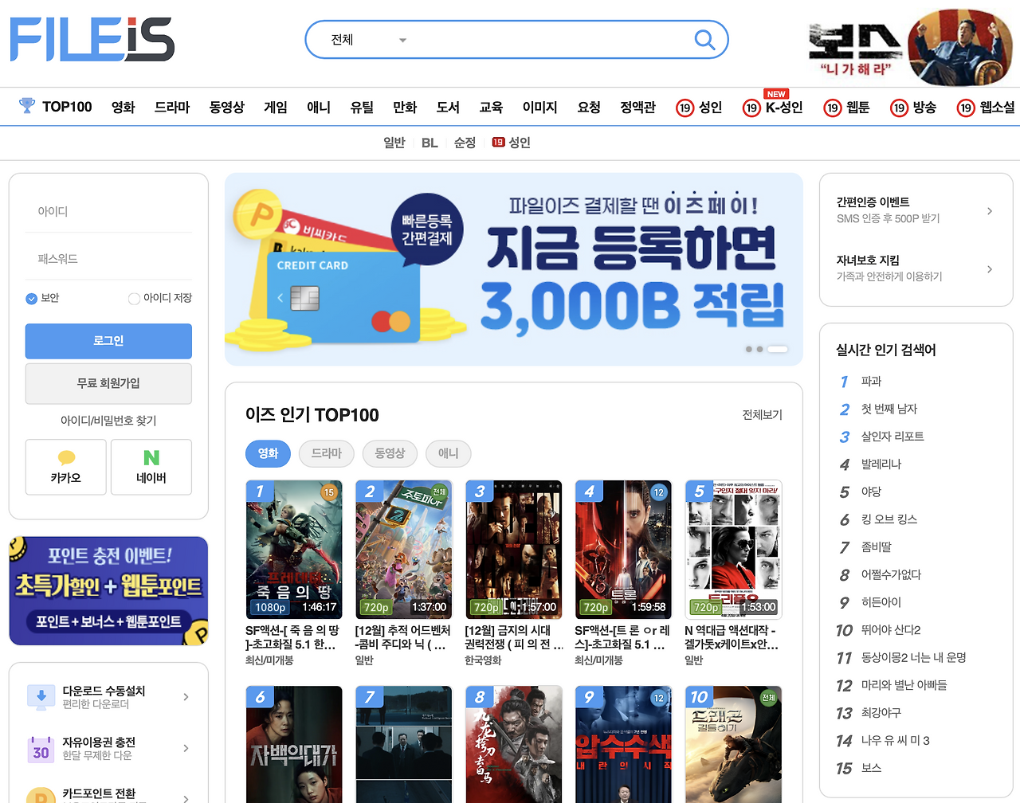Click the search magnifier icon
Screen dimensions: 1020x803
coord(704,39)
